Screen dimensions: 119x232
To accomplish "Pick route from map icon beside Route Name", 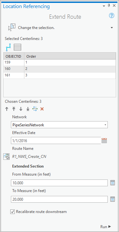I will point(6,157).
